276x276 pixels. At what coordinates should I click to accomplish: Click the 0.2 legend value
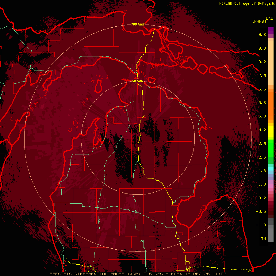(x=262, y=198)
